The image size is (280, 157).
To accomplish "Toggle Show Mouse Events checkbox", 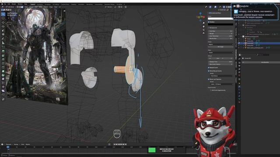I will pos(209,71).
